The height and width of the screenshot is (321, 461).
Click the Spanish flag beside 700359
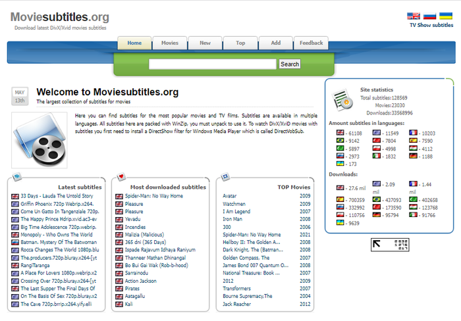340,199
